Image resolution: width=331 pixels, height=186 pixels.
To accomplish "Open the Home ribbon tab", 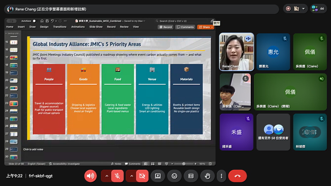I will point(10,27).
